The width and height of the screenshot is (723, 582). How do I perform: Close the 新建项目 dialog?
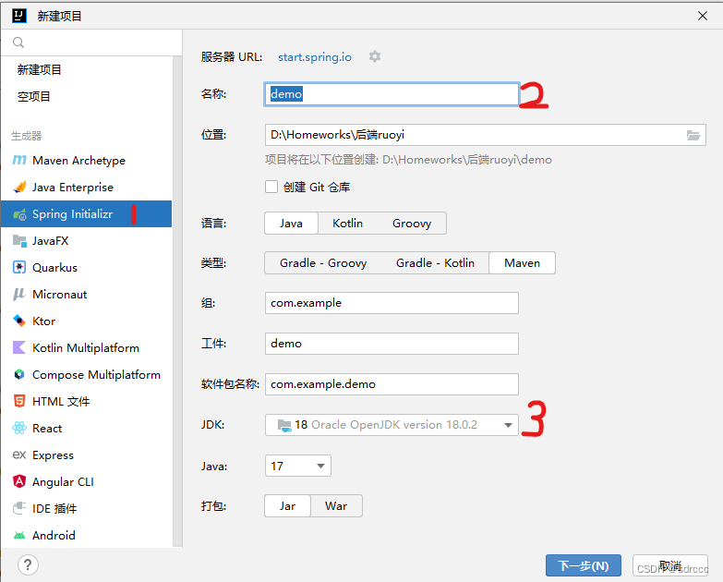(x=703, y=16)
